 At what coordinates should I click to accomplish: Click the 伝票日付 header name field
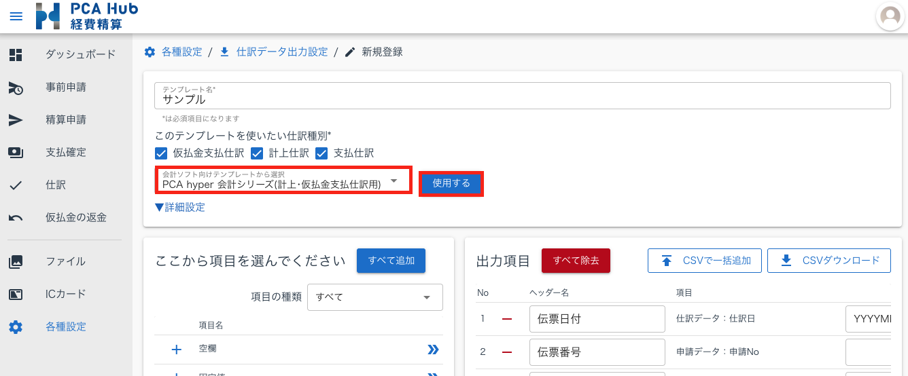pyautogui.click(x=597, y=318)
